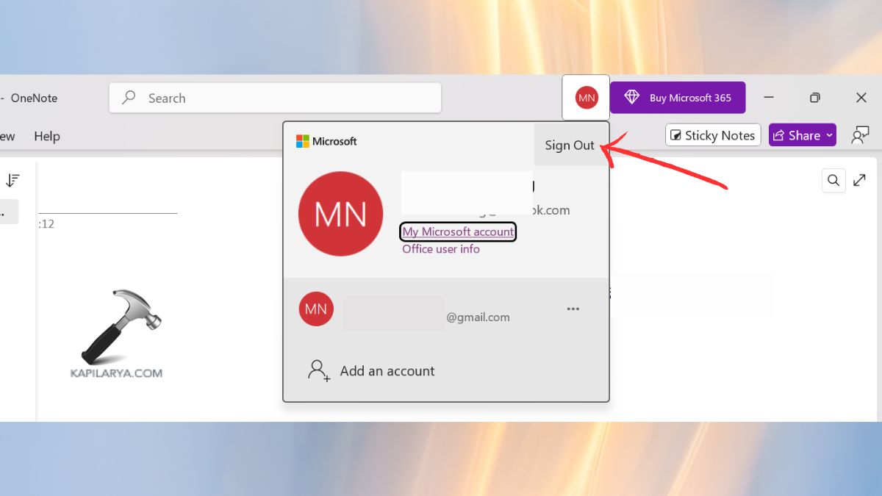
Task: Click the MN account avatar in title bar
Action: point(586,98)
